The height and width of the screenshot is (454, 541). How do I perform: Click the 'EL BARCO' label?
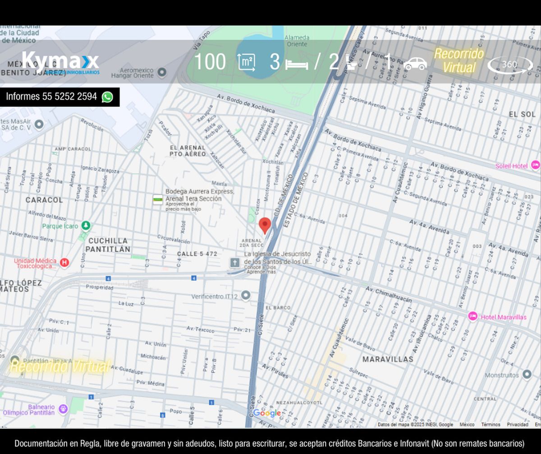[278, 308]
